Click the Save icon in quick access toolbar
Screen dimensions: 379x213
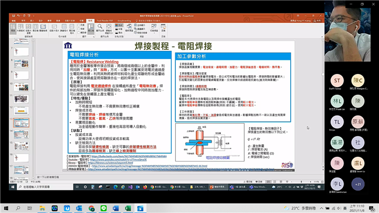pos(14,16)
